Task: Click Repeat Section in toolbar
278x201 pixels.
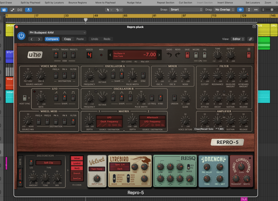Action: coord(165,3)
